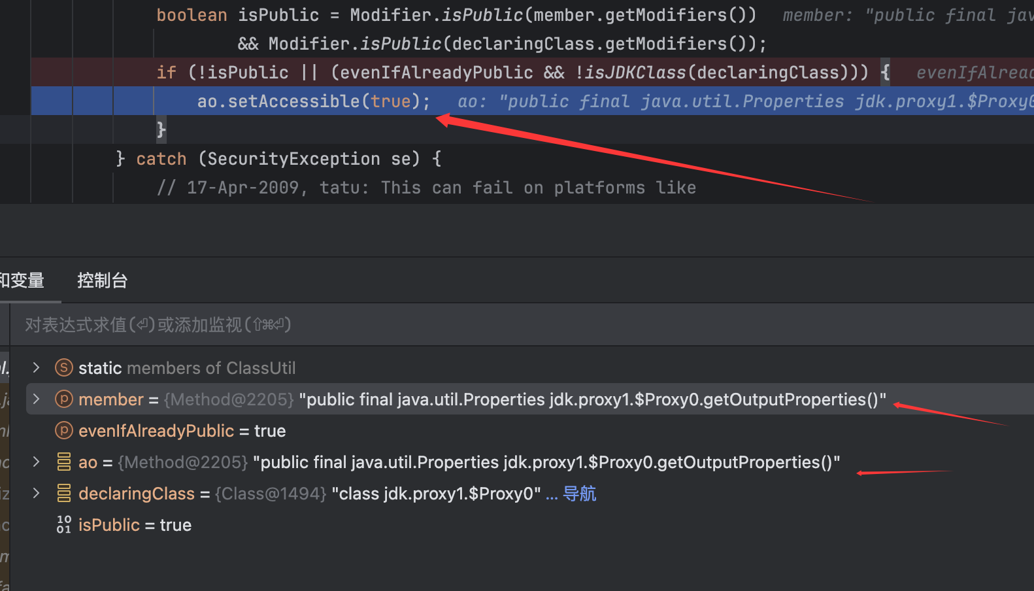The height and width of the screenshot is (591, 1034).
Task: Click the catch keyword in the editor
Action: [161, 159]
